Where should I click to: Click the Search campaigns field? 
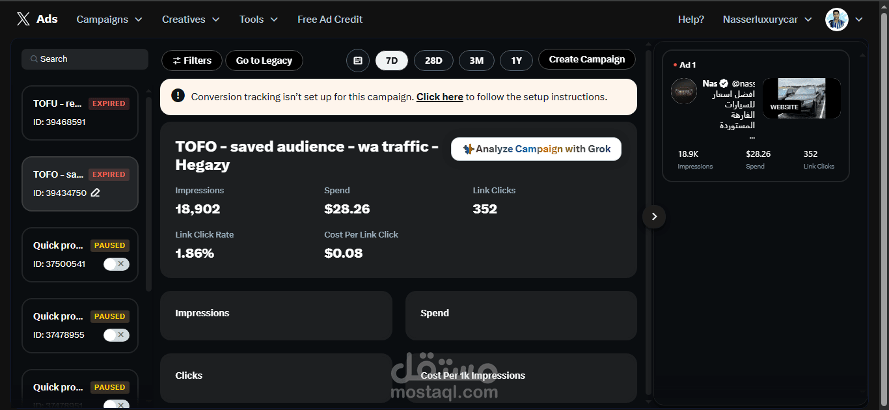[85, 59]
